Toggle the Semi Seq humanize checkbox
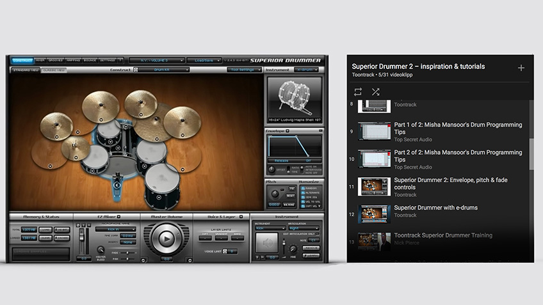Screen dimensions: 543x305 (x=303, y=197)
